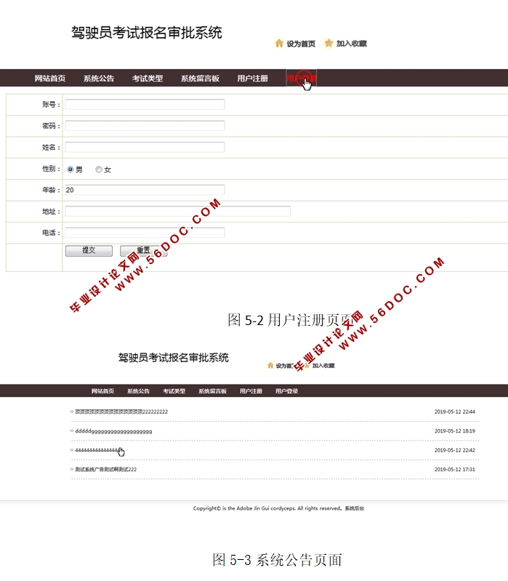This screenshot has width=508, height=581.
Task: Select the 男 gender radio button
Action: [x=70, y=169]
